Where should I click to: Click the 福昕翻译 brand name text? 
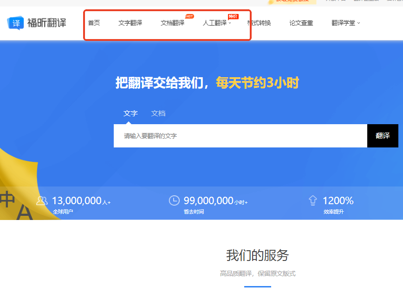[47, 23]
